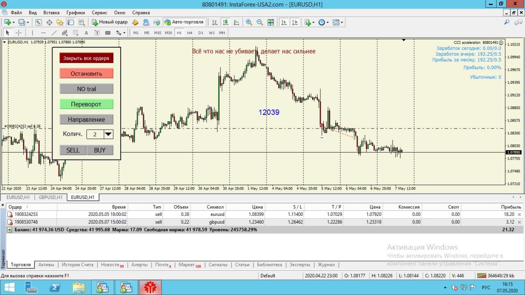Open the Эксперты terminal tab
Image resolution: width=525 pixels, height=295 pixels.
(x=300, y=265)
